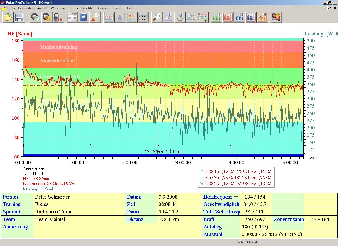
Task: Open the Optionen menu
Action: pyautogui.click(x=103, y=8)
